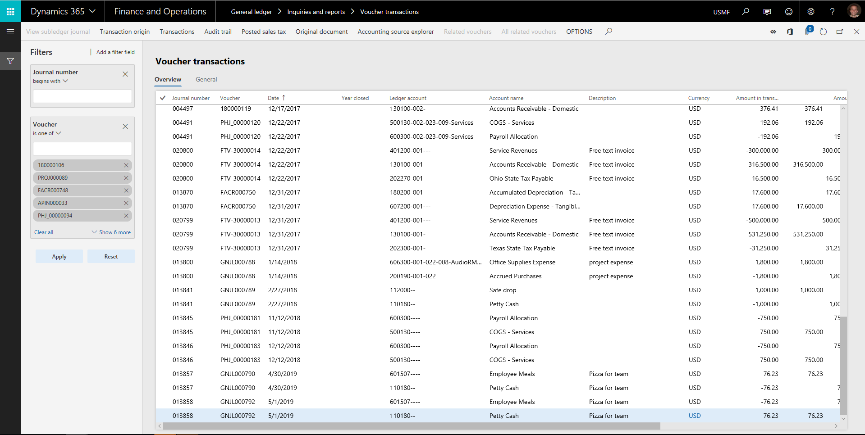865x435 pixels.
Task: Open the Office app launcher icon
Action: pyautogui.click(x=9, y=11)
